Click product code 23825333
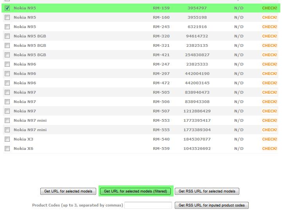This screenshot has height=219, width=285. pos(197,64)
